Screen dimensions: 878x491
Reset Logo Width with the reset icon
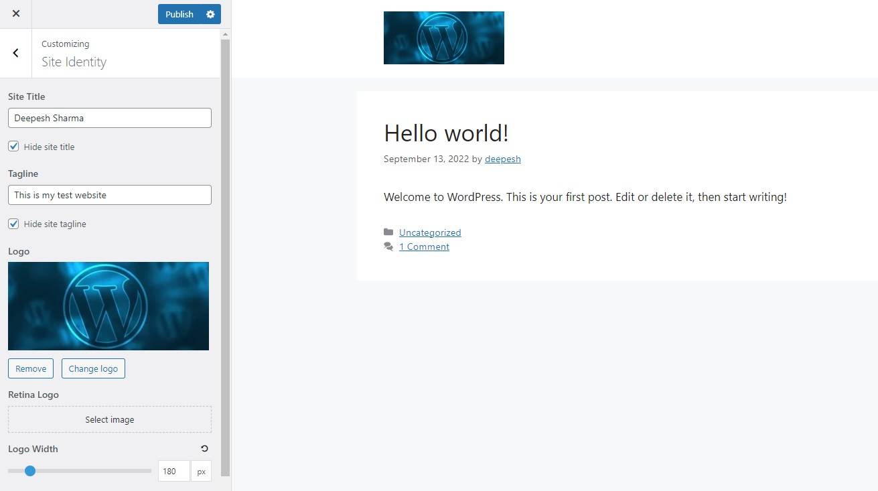pos(204,449)
